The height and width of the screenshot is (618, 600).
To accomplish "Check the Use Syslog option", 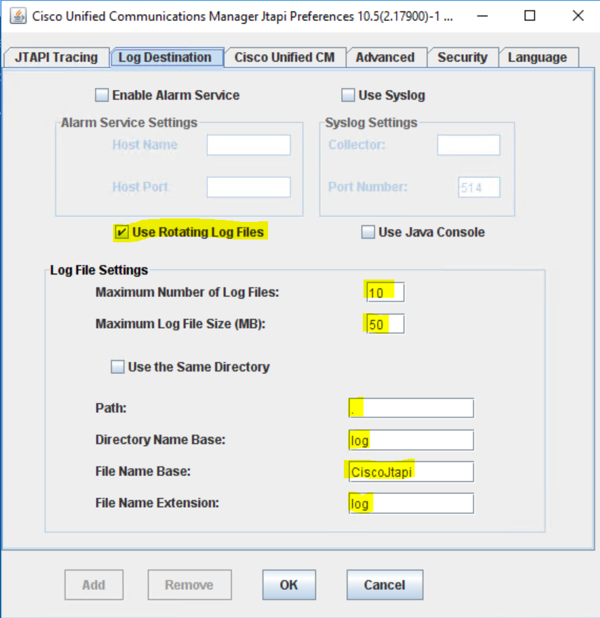I will 348,95.
